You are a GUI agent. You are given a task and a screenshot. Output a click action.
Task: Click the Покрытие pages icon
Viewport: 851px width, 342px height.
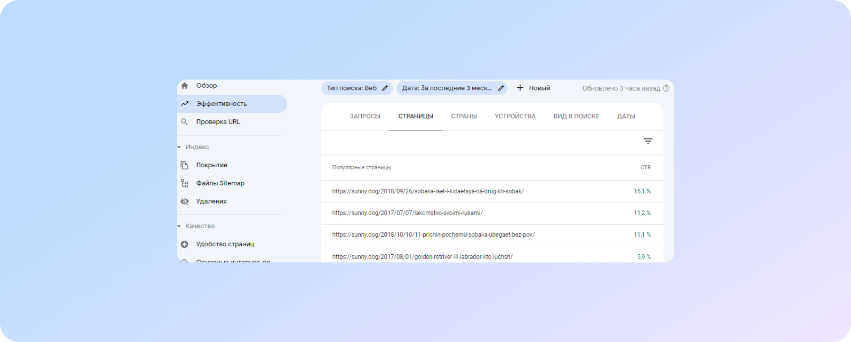tap(184, 165)
